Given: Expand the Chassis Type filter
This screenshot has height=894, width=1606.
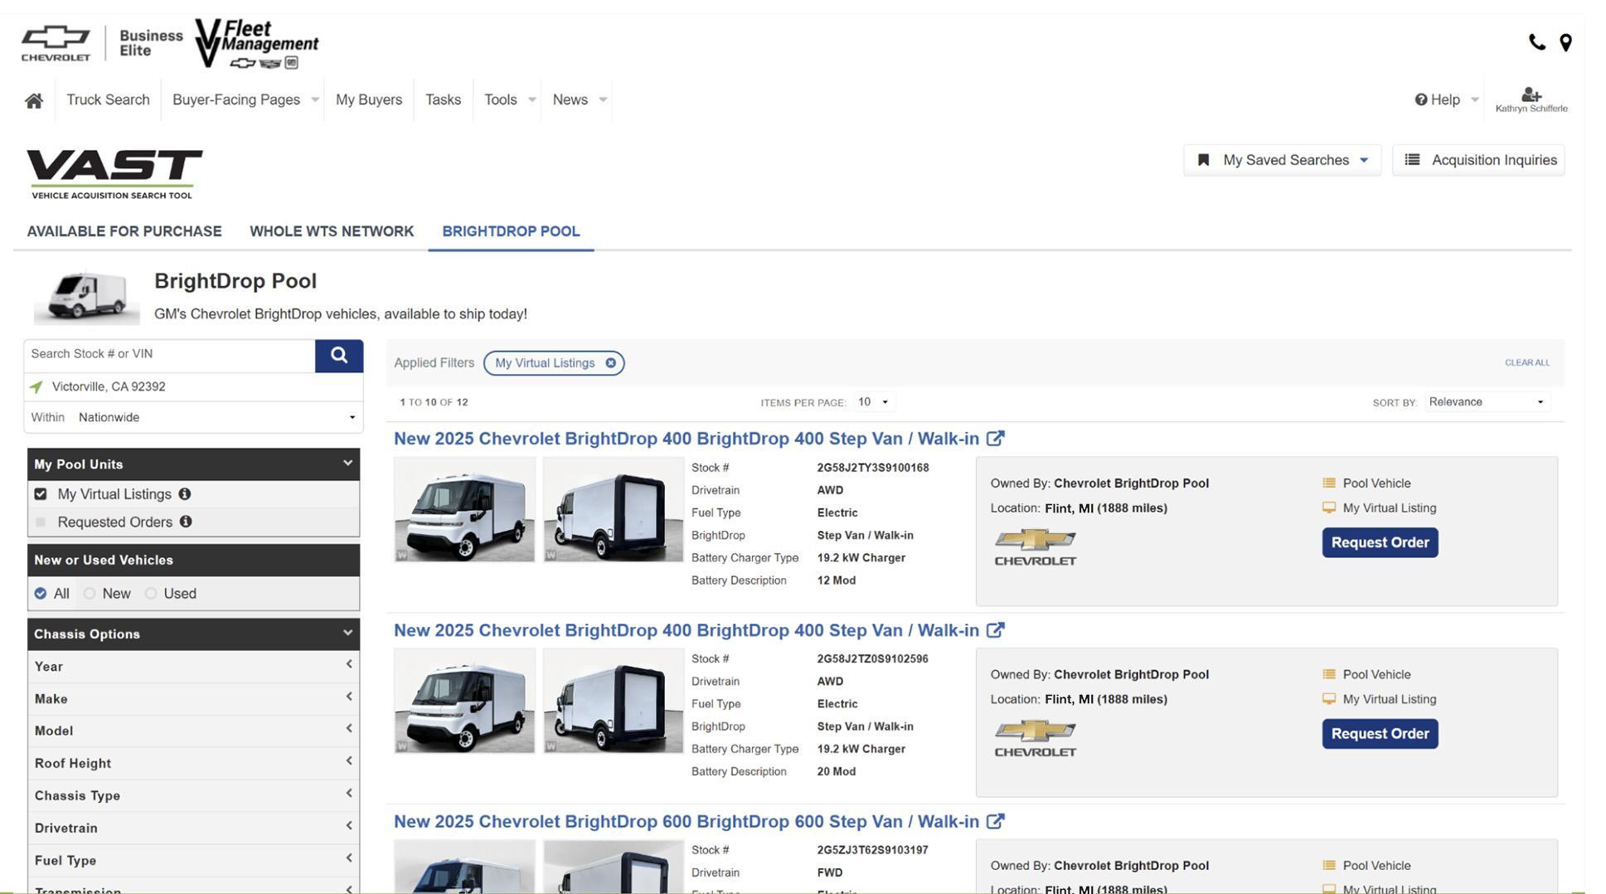Looking at the screenshot, I should click(194, 795).
